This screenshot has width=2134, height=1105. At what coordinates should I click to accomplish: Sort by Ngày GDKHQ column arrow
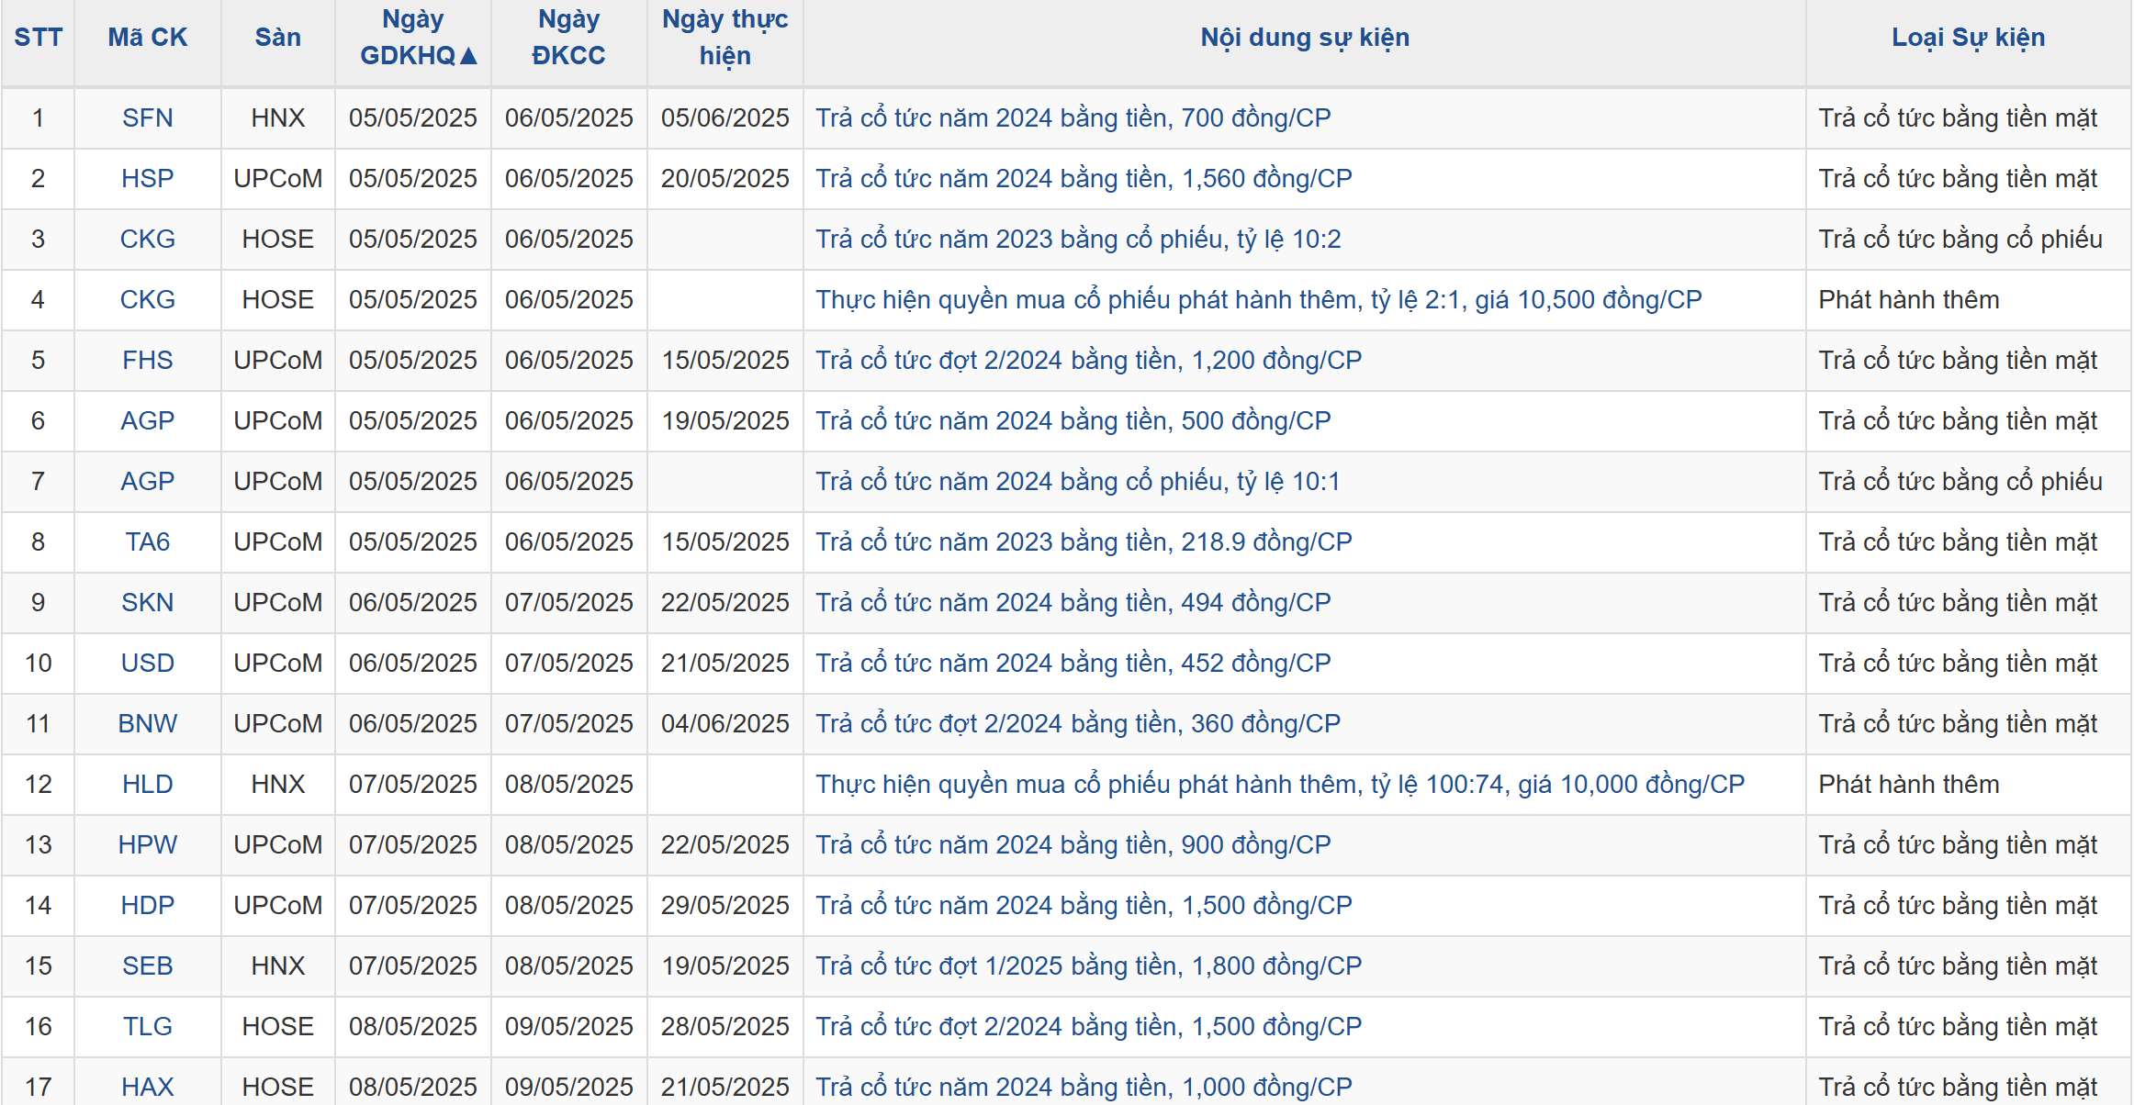point(468,56)
